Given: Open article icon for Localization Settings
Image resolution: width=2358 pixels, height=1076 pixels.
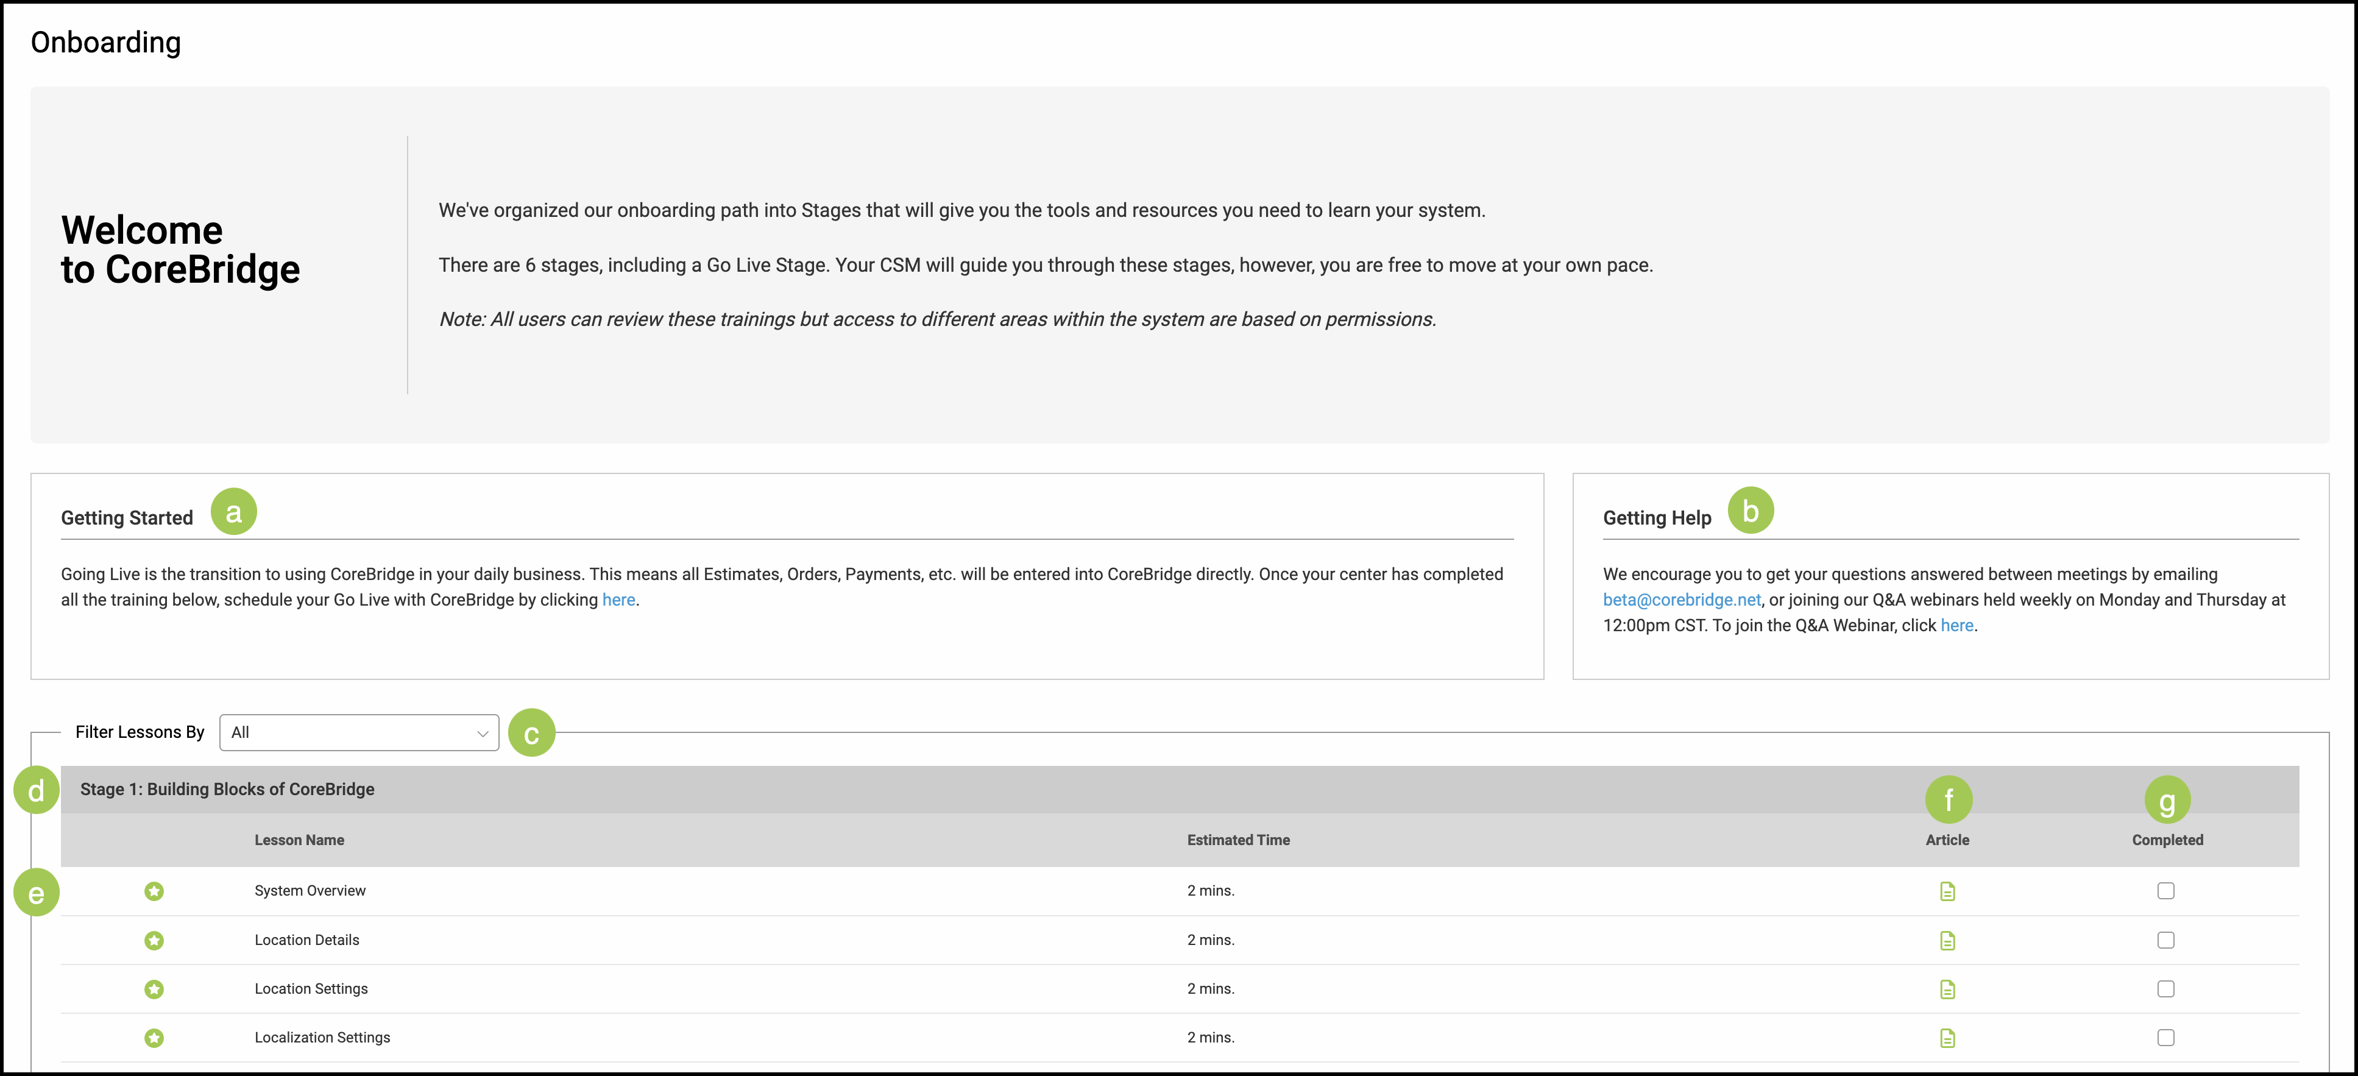Looking at the screenshot, I should click(x=1947, y=1038).
